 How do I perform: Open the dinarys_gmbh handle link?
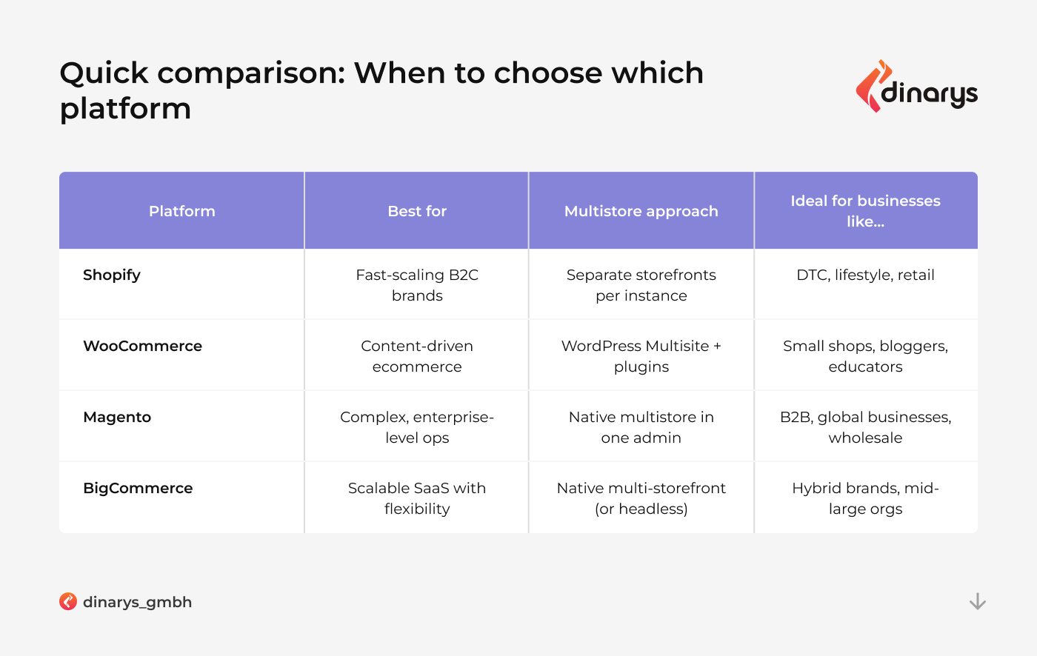pos(137,602)
